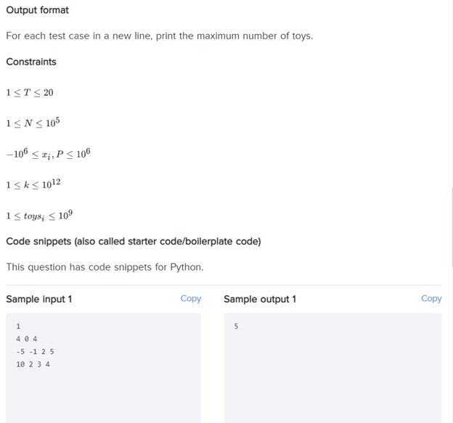The image size is (453, 423).
Task: Click the Output format heading
Action: tap(38, 10)
